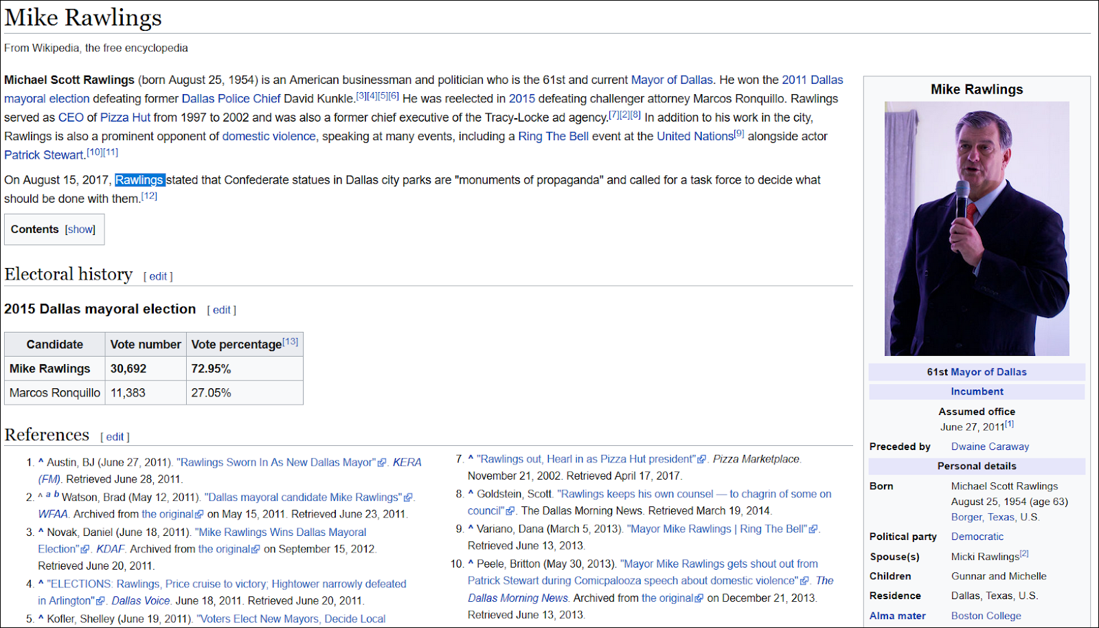Screen dimensions: 1099x628
Task: Visit the Patrick Stewart link
Action: click(x=44, y=155)
